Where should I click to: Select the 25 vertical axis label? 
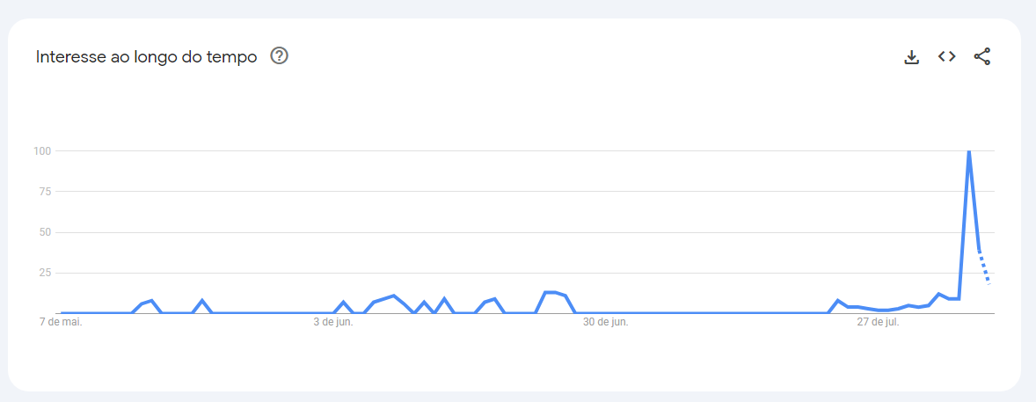pos(45,273)
